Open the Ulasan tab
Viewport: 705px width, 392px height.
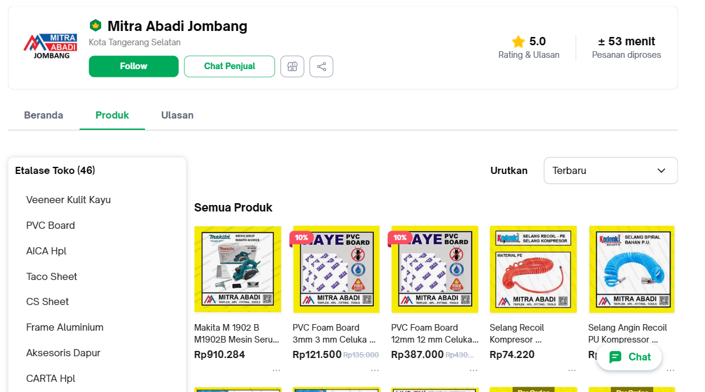177,115
